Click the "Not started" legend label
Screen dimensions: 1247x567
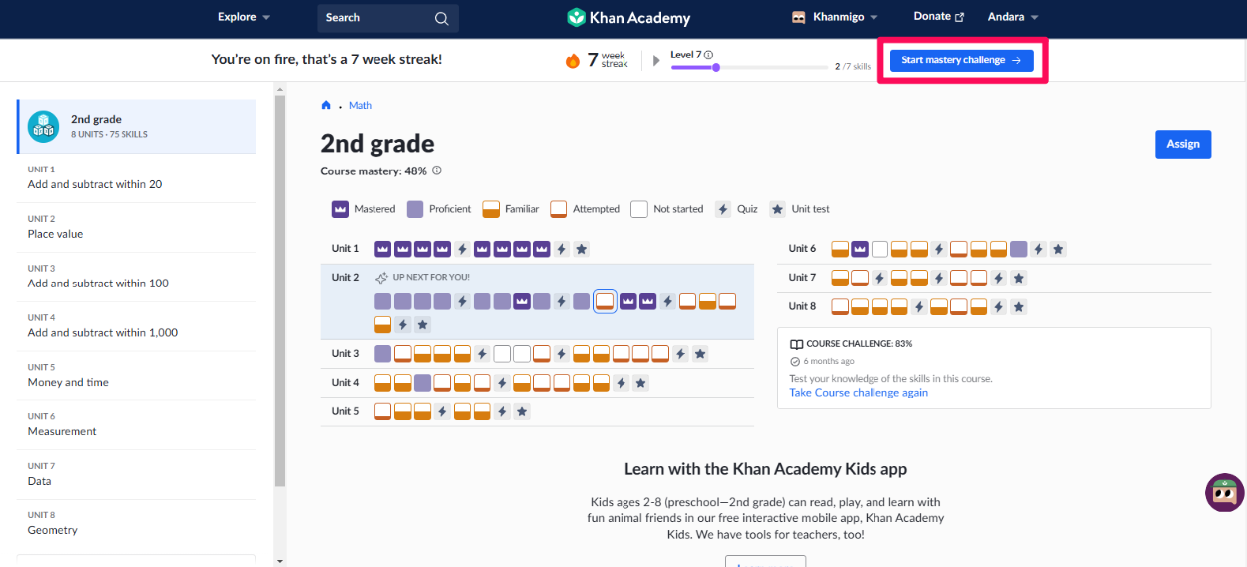click(678, 209)
